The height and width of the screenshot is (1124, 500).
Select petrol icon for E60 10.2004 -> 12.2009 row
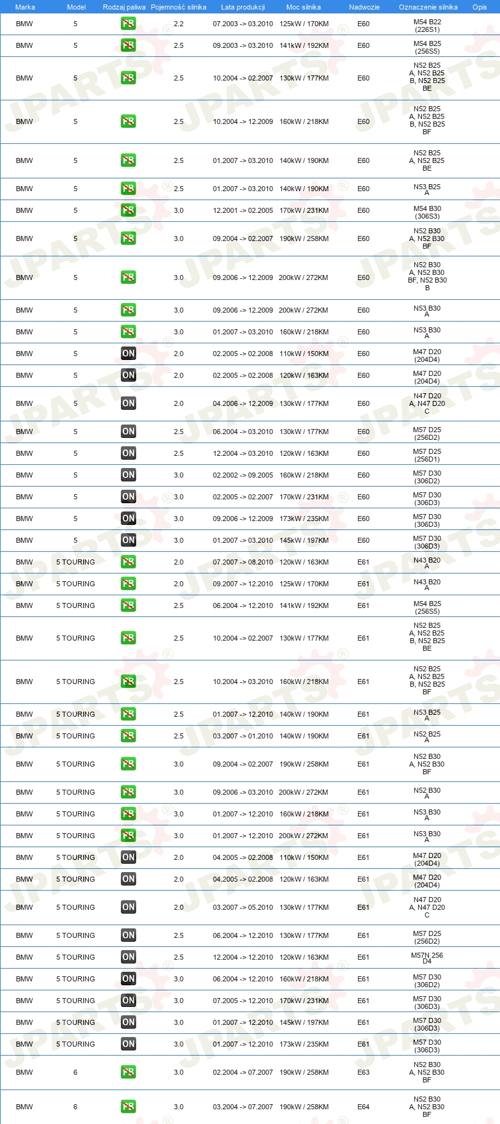[x=129, y=121]
